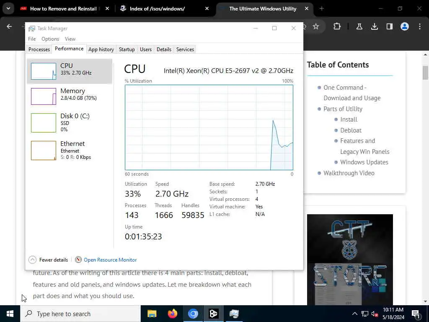Screen dimensions: 429x322
Task: Open Chrome profile avatar
Action: 404,26
